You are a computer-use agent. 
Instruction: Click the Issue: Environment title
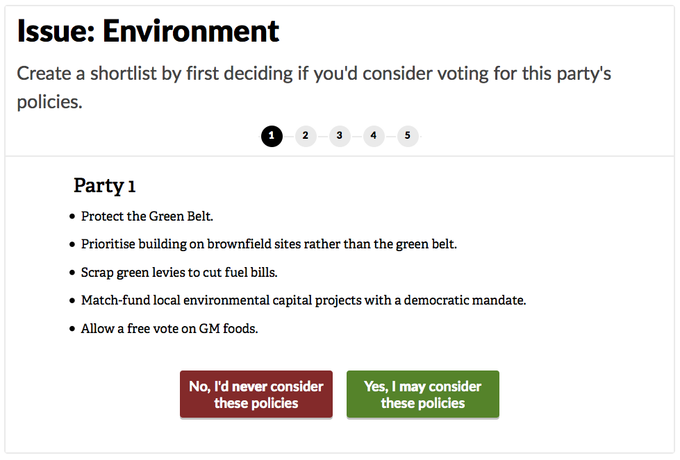[147, 31]
